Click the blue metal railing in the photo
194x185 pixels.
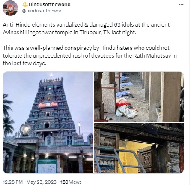[119, 160]
